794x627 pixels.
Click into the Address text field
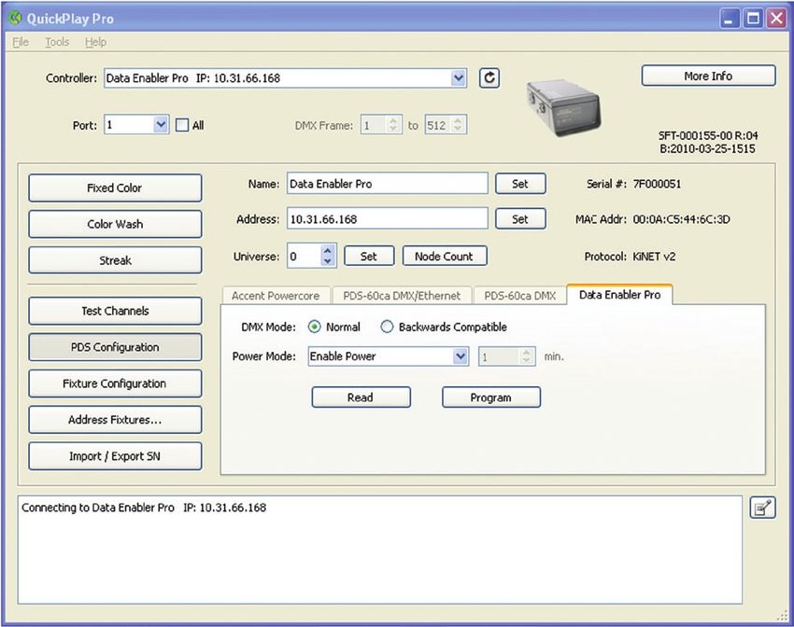[388, 219]
